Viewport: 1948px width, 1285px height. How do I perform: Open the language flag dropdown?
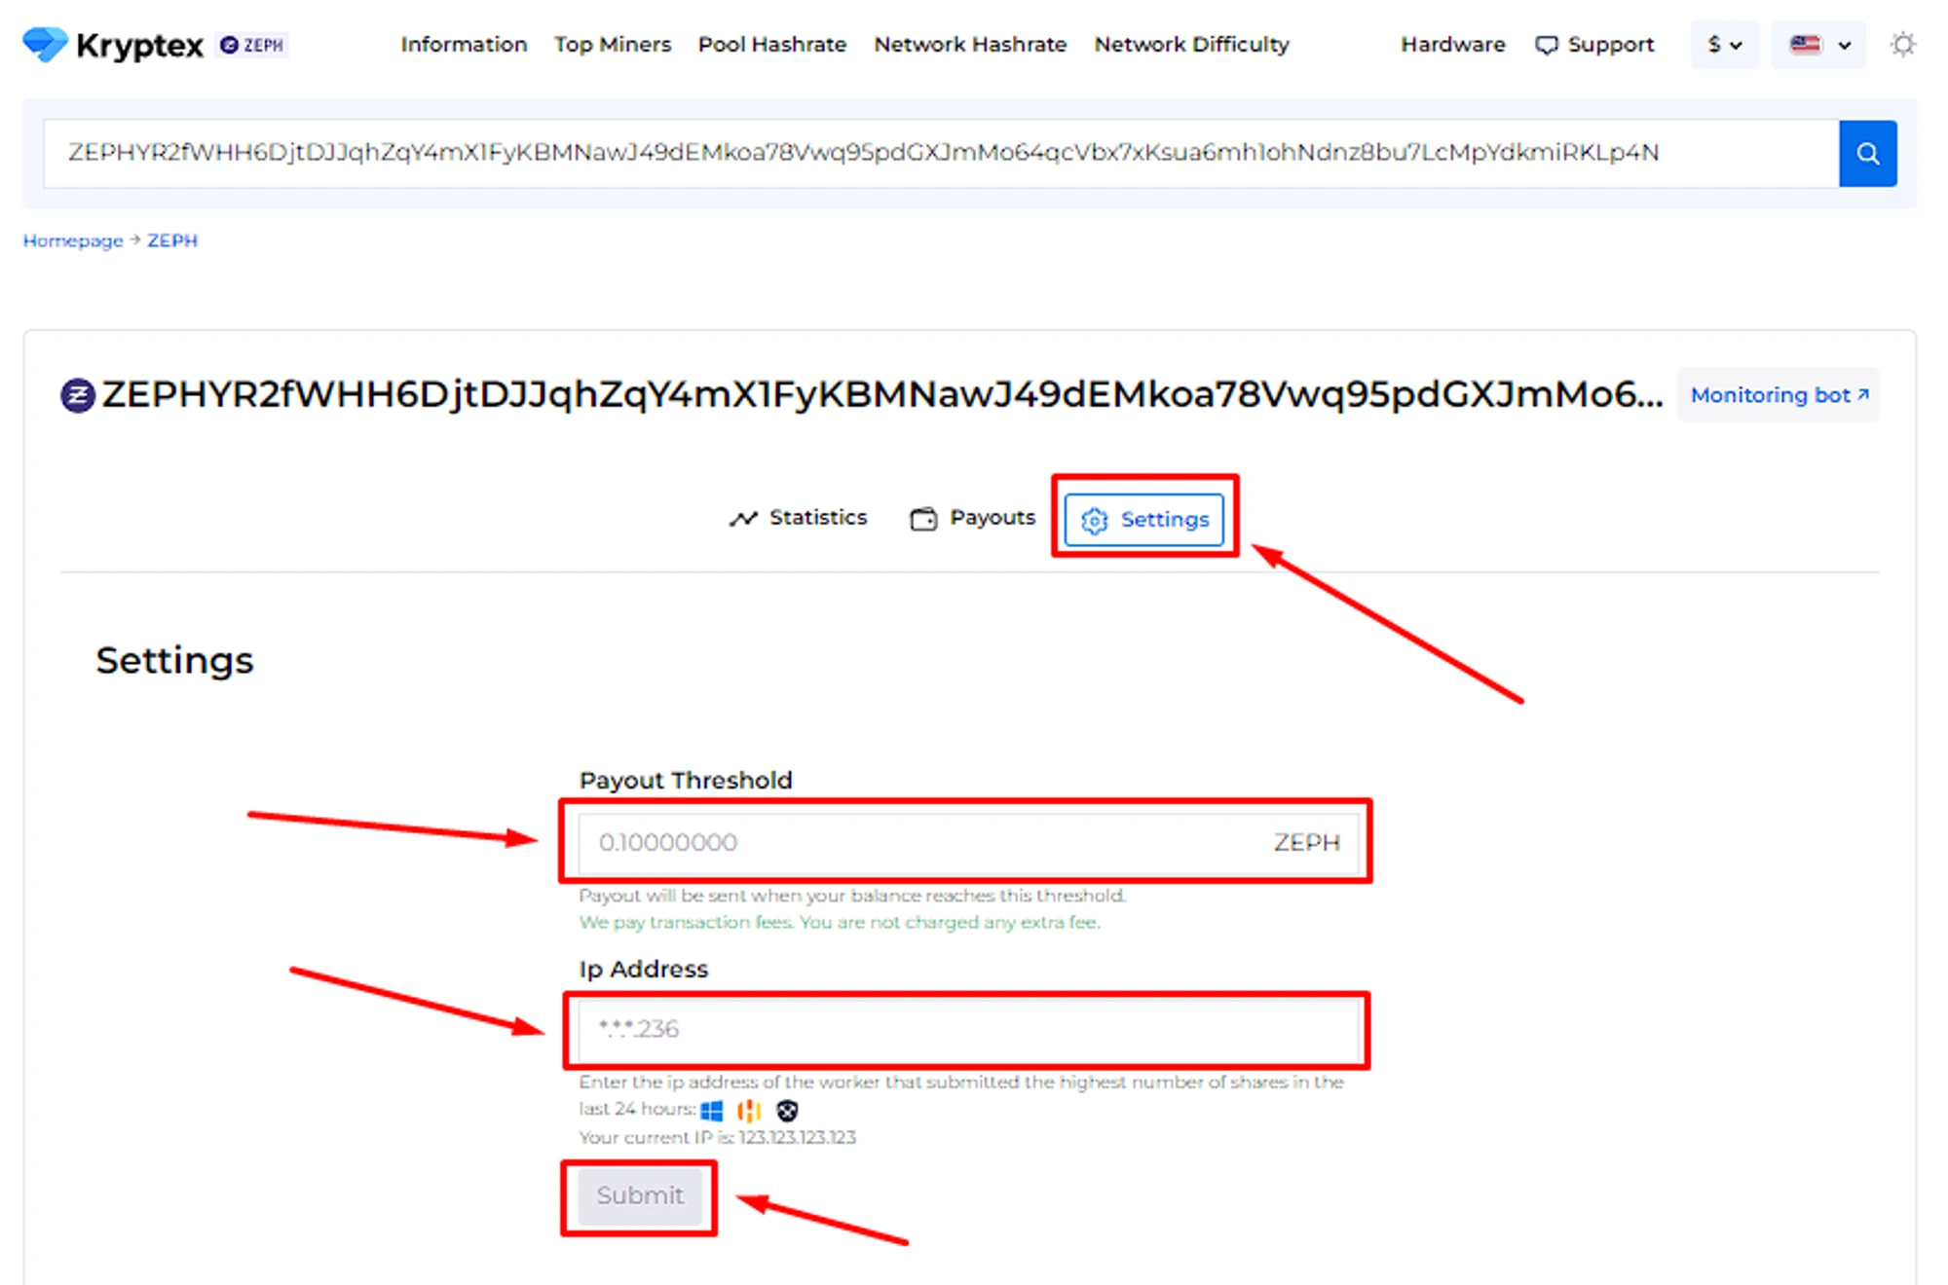coord(1817,45)
